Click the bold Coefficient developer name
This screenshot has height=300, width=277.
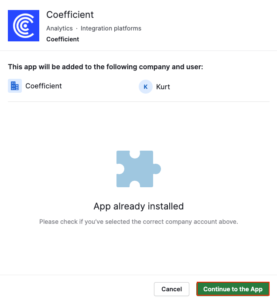[x=63, y=39]
